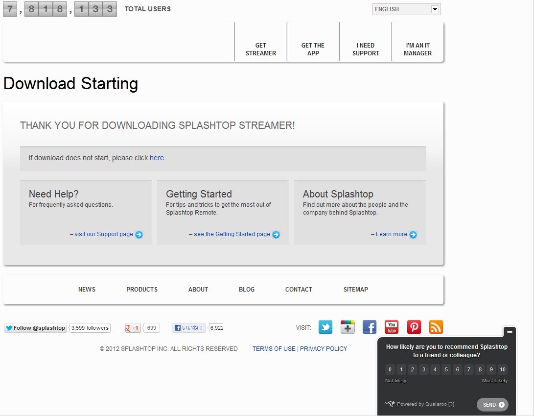Screen dimensions: 534x416
Task: Click the 'Need Help?' heading
Action: [x=54, y=194]
